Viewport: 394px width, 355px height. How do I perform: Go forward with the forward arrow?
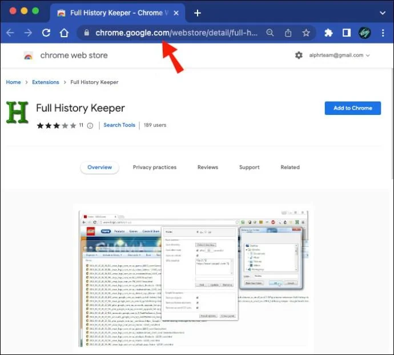(x=28, y=33)
